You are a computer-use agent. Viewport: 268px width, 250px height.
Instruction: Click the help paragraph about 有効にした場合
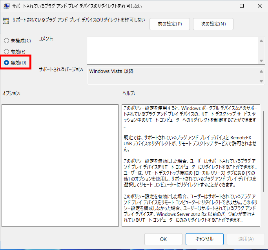coord(190,208)
